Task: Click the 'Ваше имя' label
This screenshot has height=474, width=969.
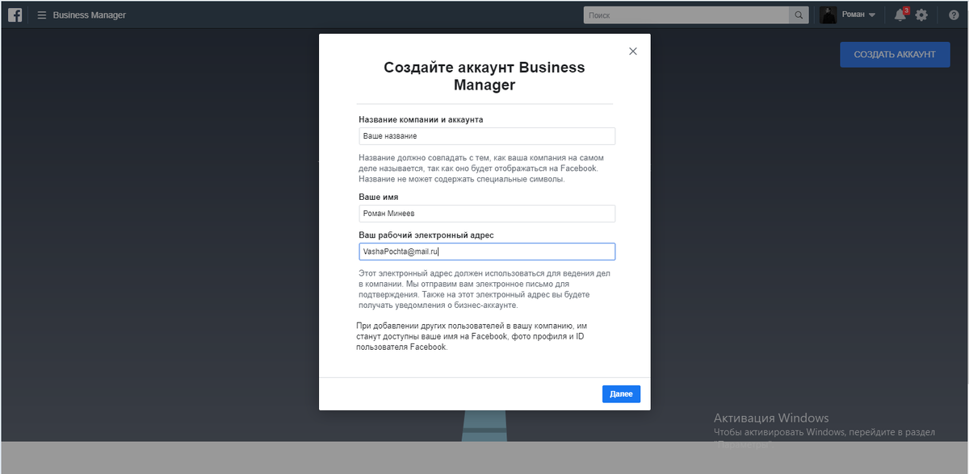Action: 379,197
